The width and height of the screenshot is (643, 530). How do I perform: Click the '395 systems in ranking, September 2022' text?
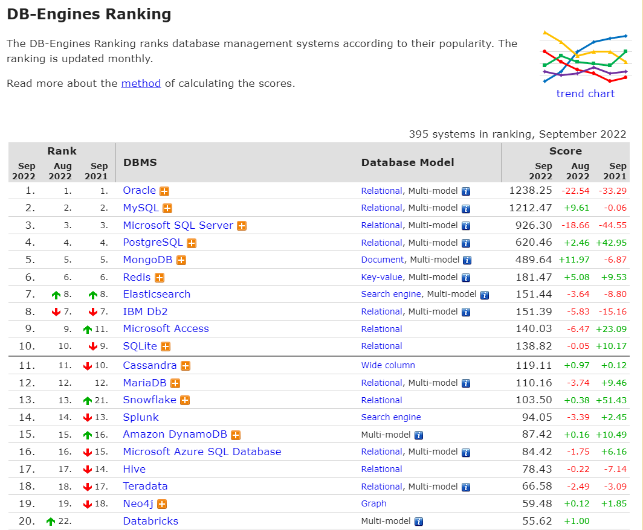[x=517, y=135]
